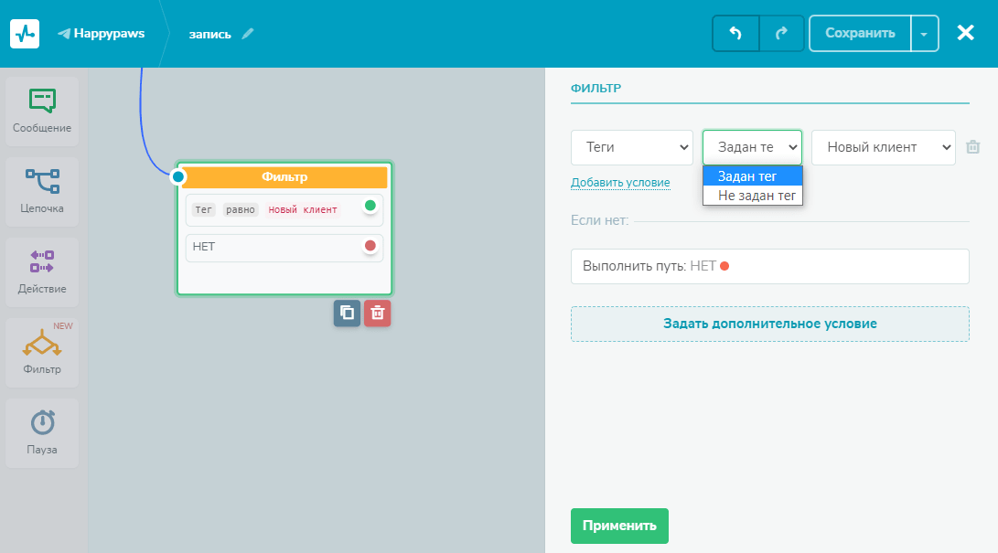Add a Сообщение block from sidebar

42,112
